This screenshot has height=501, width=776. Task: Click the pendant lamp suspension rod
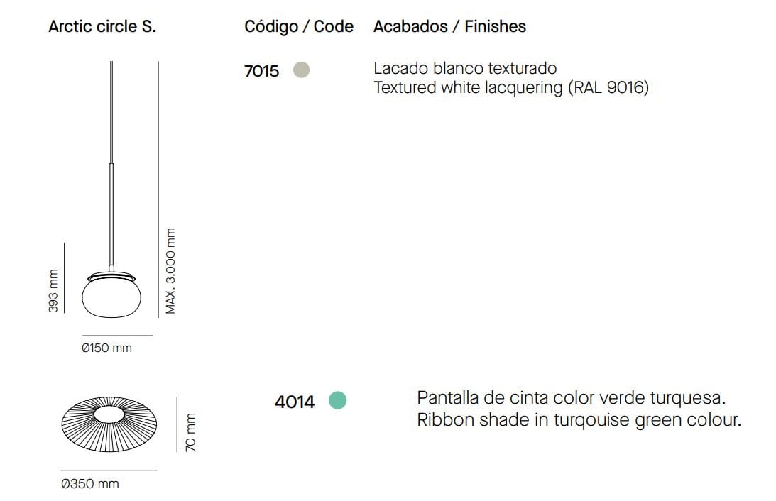pos(111,163)
